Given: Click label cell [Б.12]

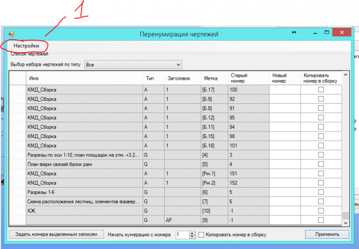Looking at the screenshot, I should 214,118.
